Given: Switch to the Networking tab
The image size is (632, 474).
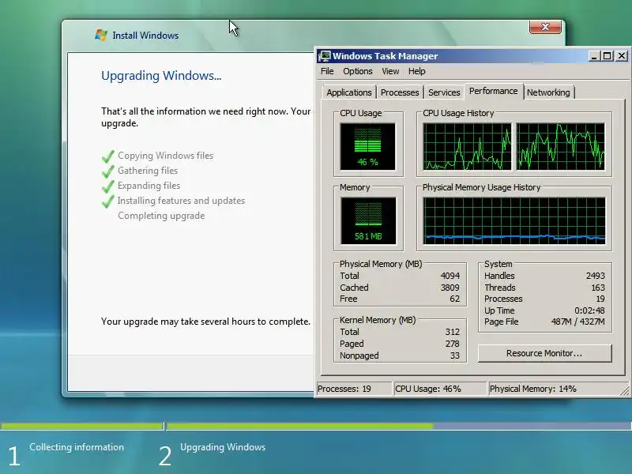Looking at the screenshot, I should pyautogui.click(x=548, y=92).
